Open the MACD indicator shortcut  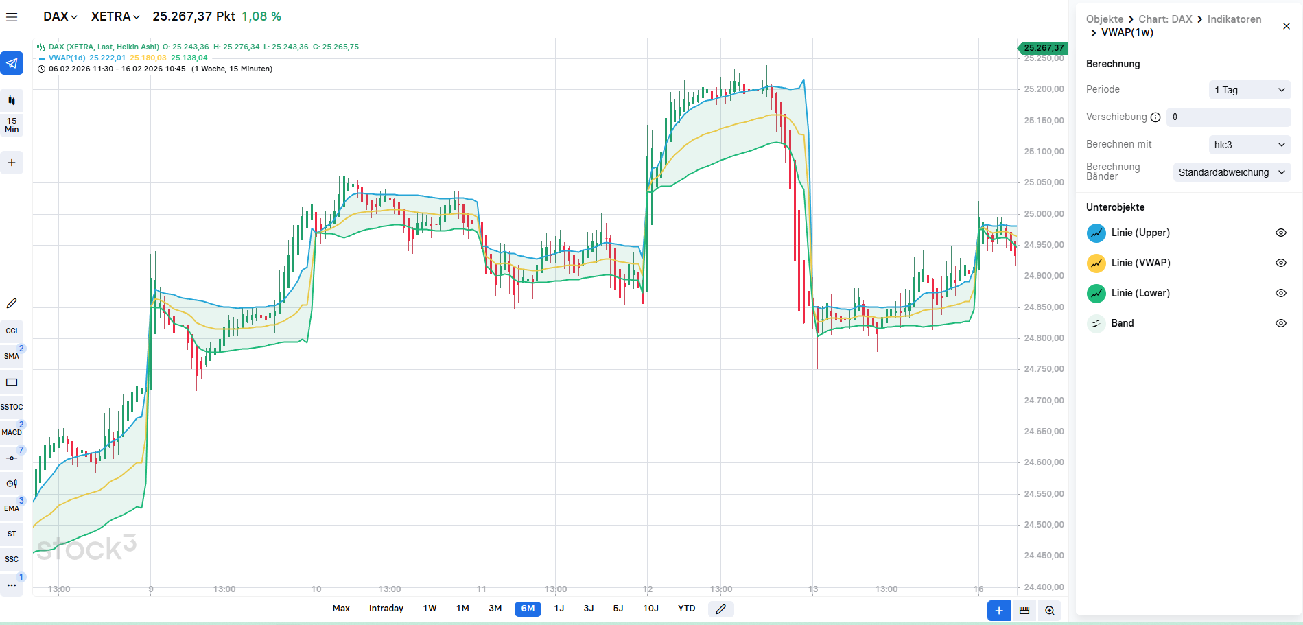12,432
